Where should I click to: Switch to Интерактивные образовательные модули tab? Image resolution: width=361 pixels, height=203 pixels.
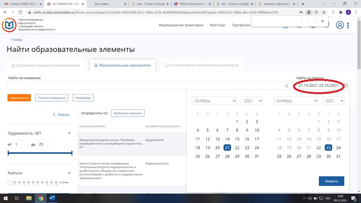202,65
